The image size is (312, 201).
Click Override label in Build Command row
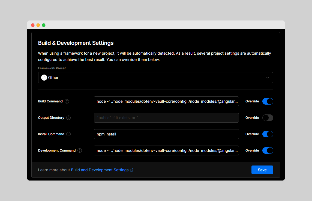click(252, 101)
